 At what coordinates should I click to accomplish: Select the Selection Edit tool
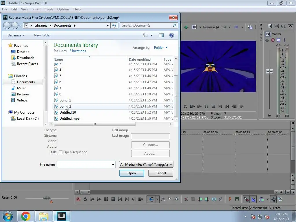click(x=170, y=199)
